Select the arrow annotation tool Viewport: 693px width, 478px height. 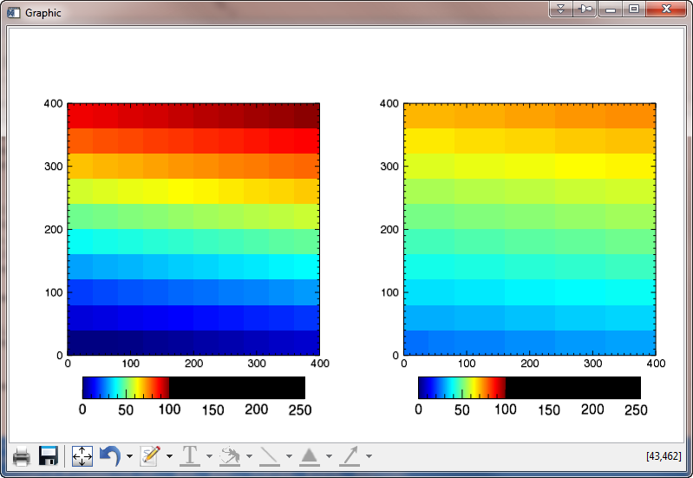pos(350,455)
